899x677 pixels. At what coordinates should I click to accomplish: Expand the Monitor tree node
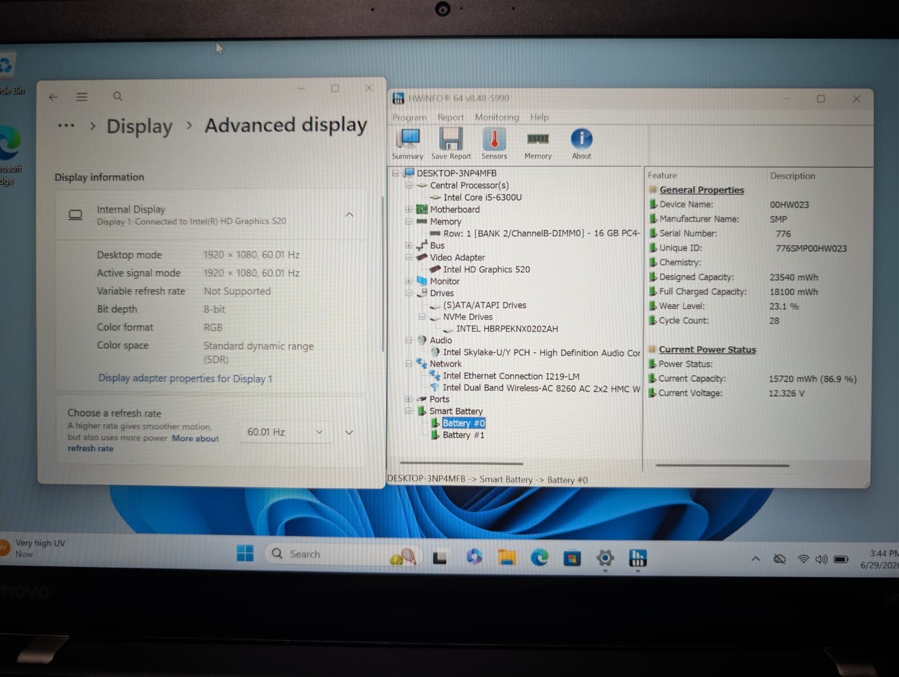(x=409, y=281)
